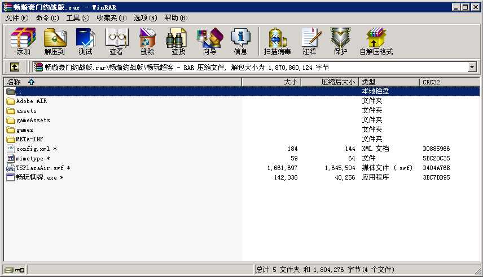
Task: Select the '畅玩棋牌.exe *' file name
Action: click(x=39, y=177)
